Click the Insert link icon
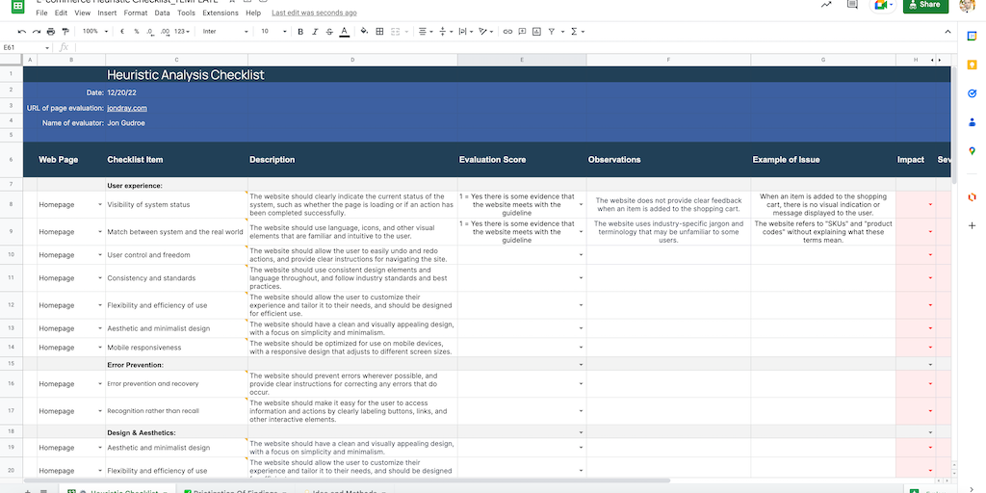This screenshot has height=493, width=986. pos(506,32)
